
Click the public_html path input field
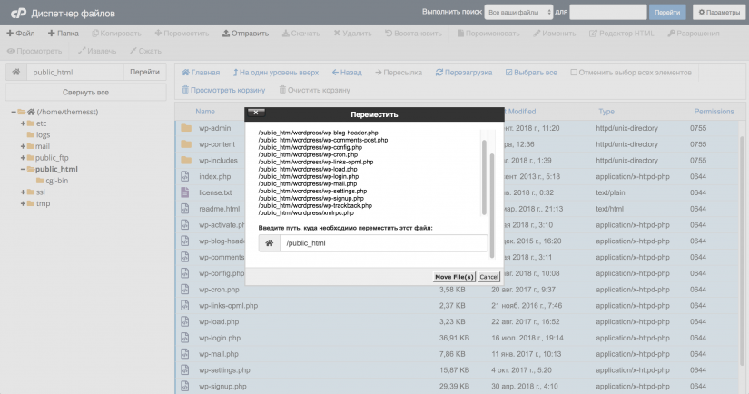tap(75, 72)
